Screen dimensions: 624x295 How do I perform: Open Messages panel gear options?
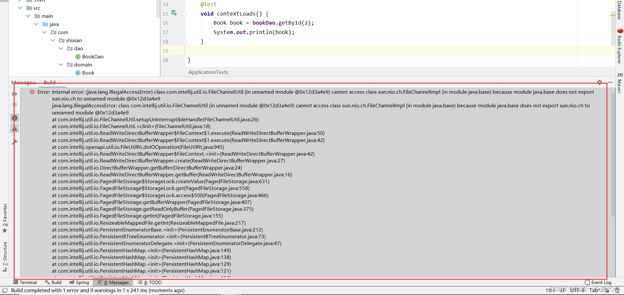pos(600,82)
